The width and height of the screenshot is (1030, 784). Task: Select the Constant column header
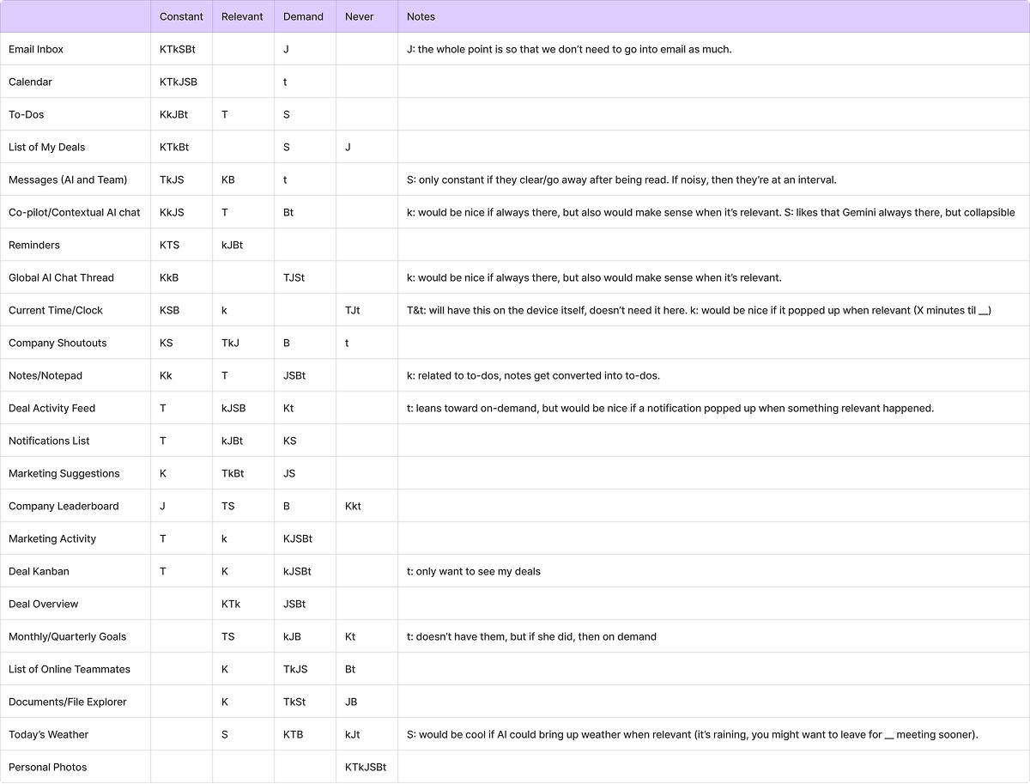(181, 16)
